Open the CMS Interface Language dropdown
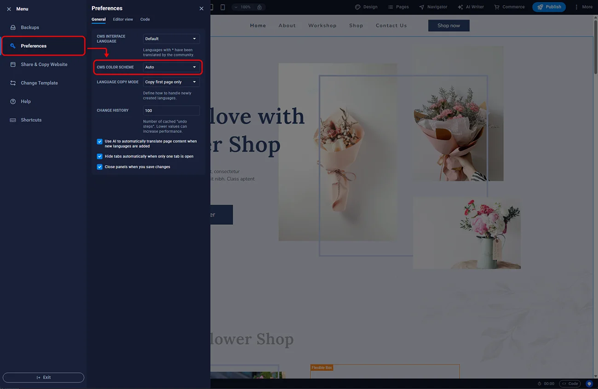Screen dimensions: 598x389 [171, 39]
